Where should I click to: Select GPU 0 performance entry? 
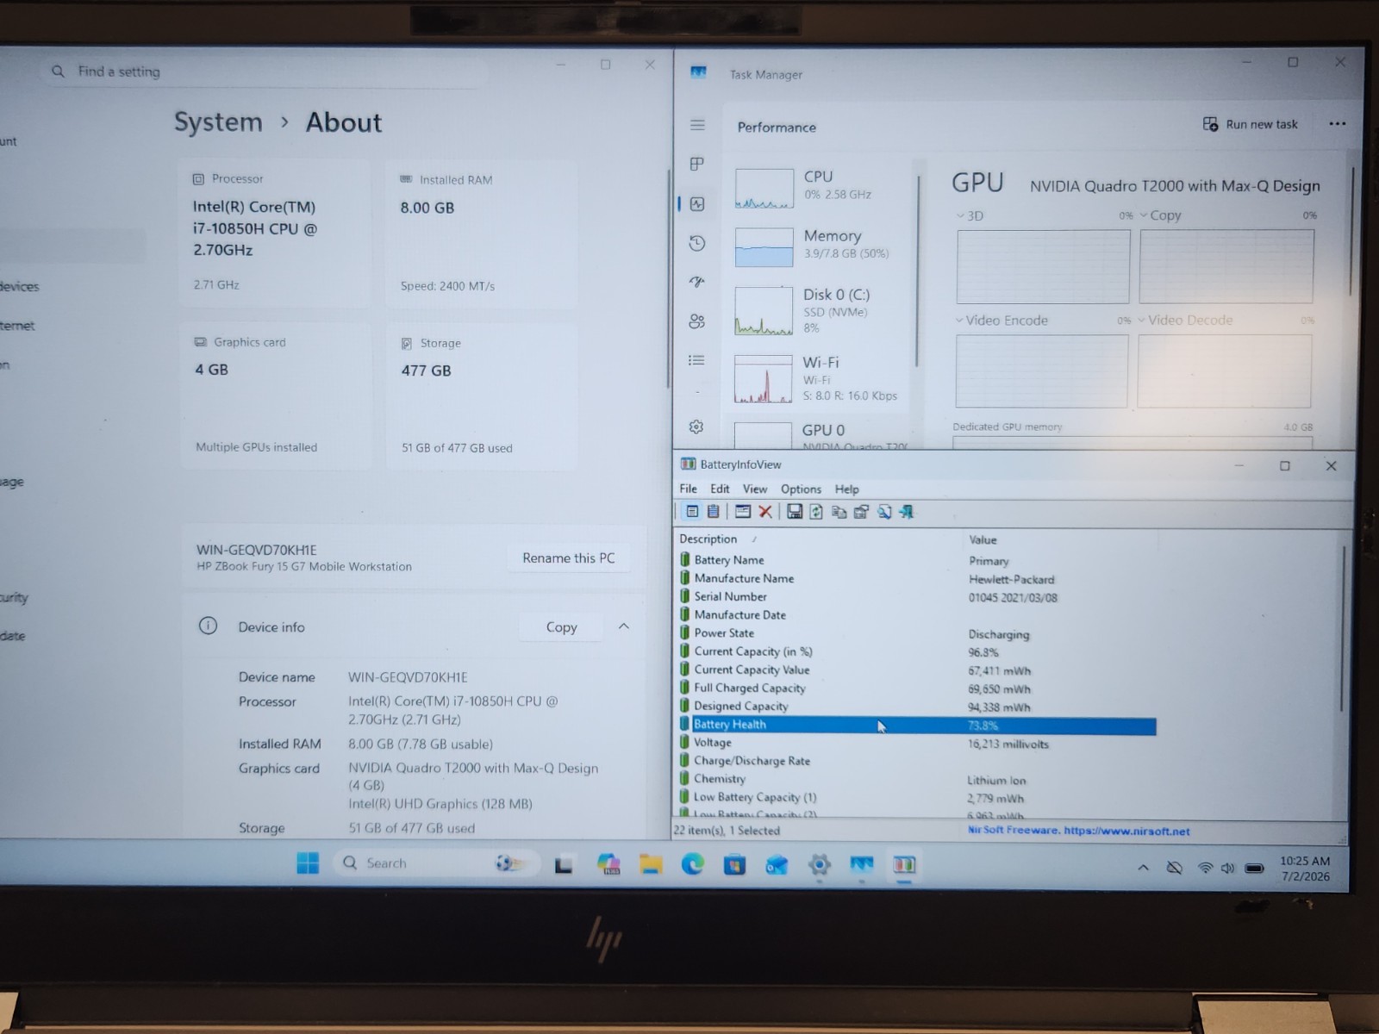(819, 433)
